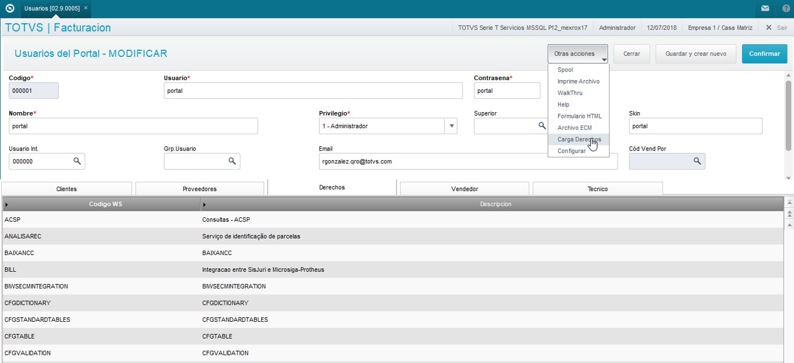794x363 pixels.
Task: Select the CFGDICTIONARY code cell
Action: 101,303
